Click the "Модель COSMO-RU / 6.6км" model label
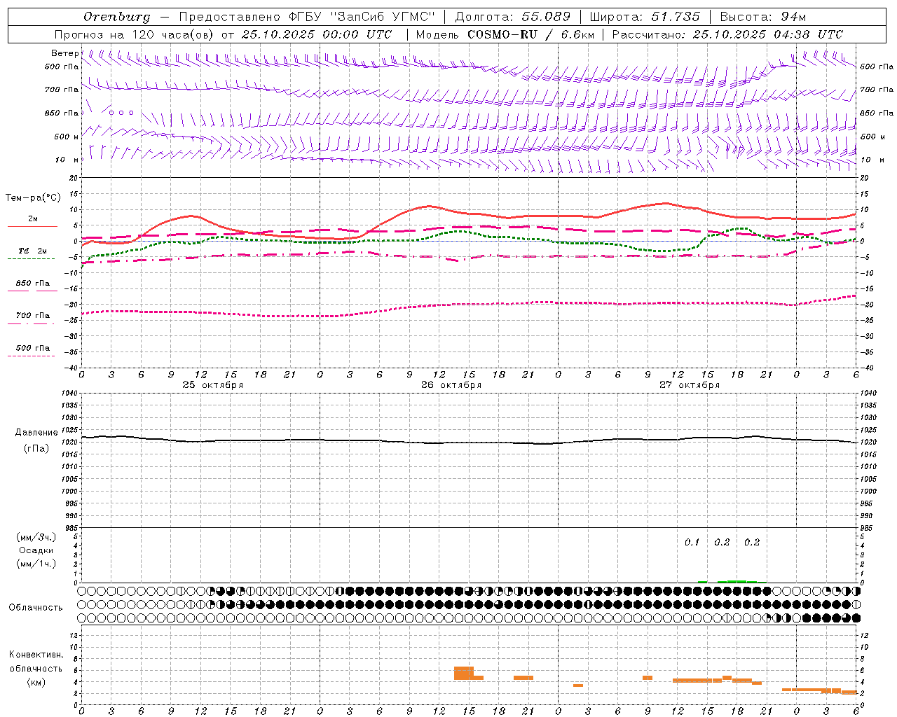This screenshot has height=717, width=897. (505, 34)
